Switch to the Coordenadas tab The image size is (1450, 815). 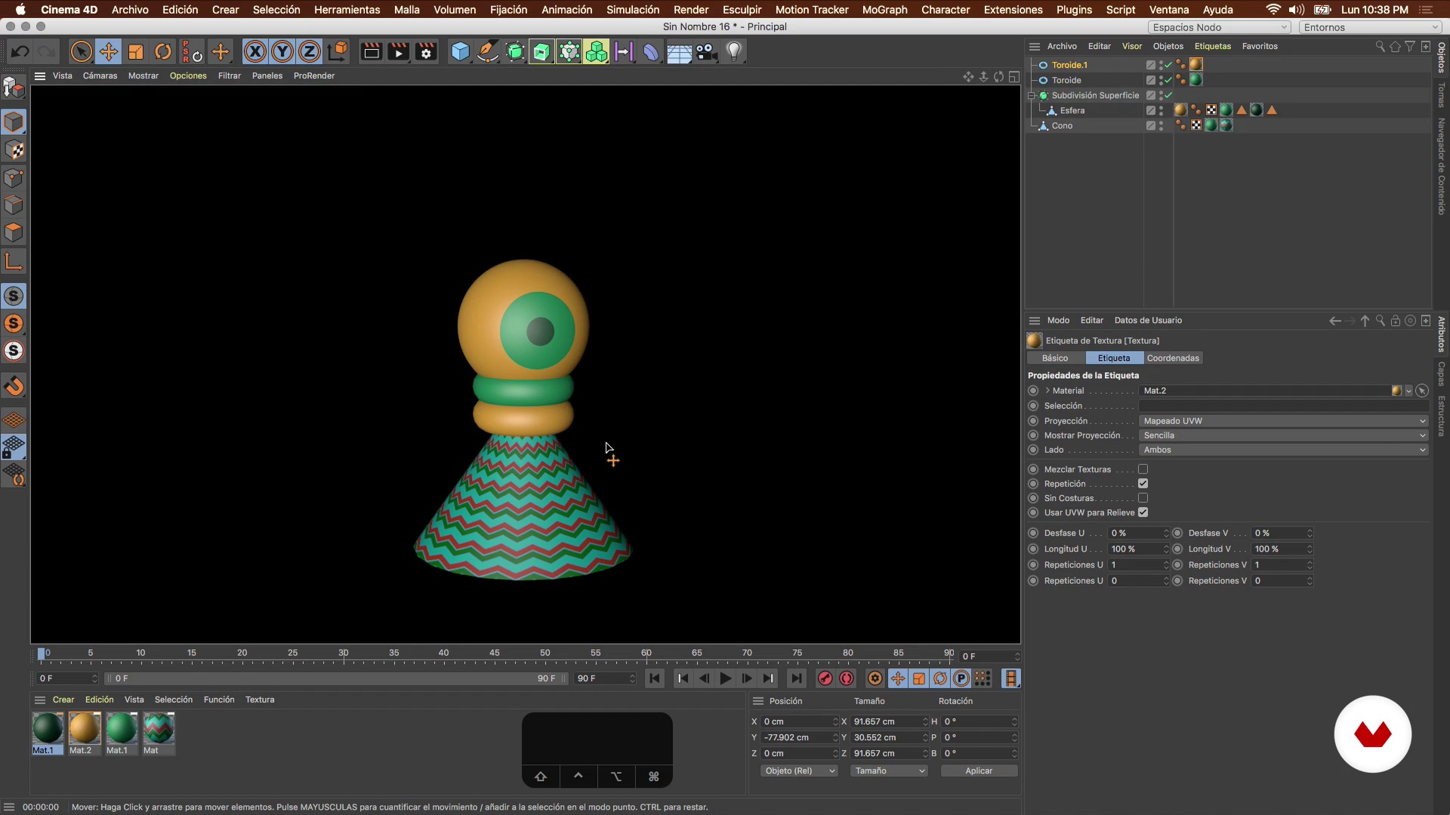(x=1172, y=358)
